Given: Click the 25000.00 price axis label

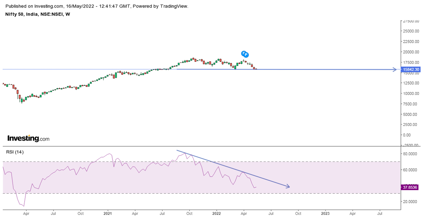Looking at the screenshot, I should [x=411, y=31].
